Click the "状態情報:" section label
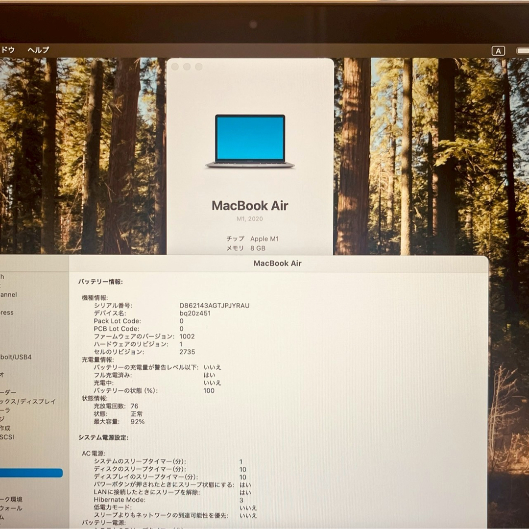The image size is (529, 529). [x=95, y=398]
